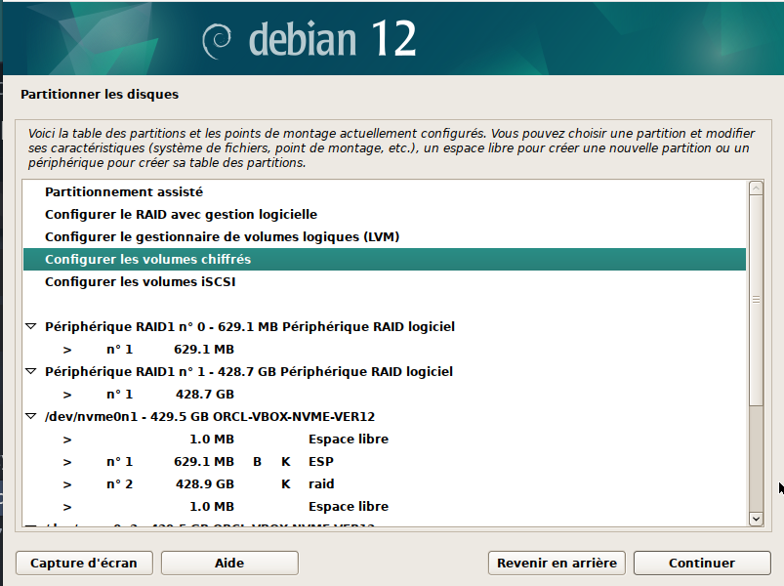The height and width of the screenshot is (586, 784).
Task: Choose Configurer les volumes iSCSI
Action: pos(385,282)
